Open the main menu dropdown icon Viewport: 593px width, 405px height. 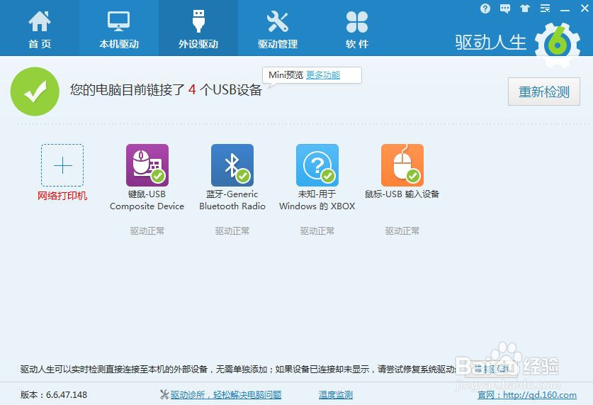[545, 9]
